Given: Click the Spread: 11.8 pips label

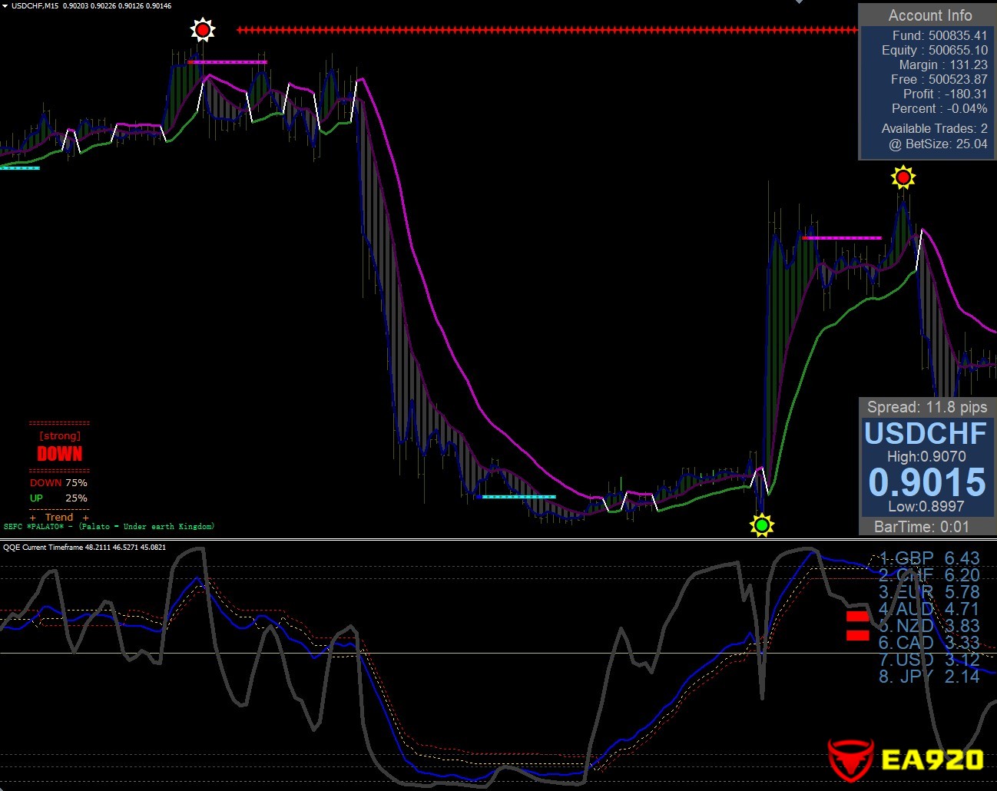Looking at the screenshot, I should [x=926, y=407].
